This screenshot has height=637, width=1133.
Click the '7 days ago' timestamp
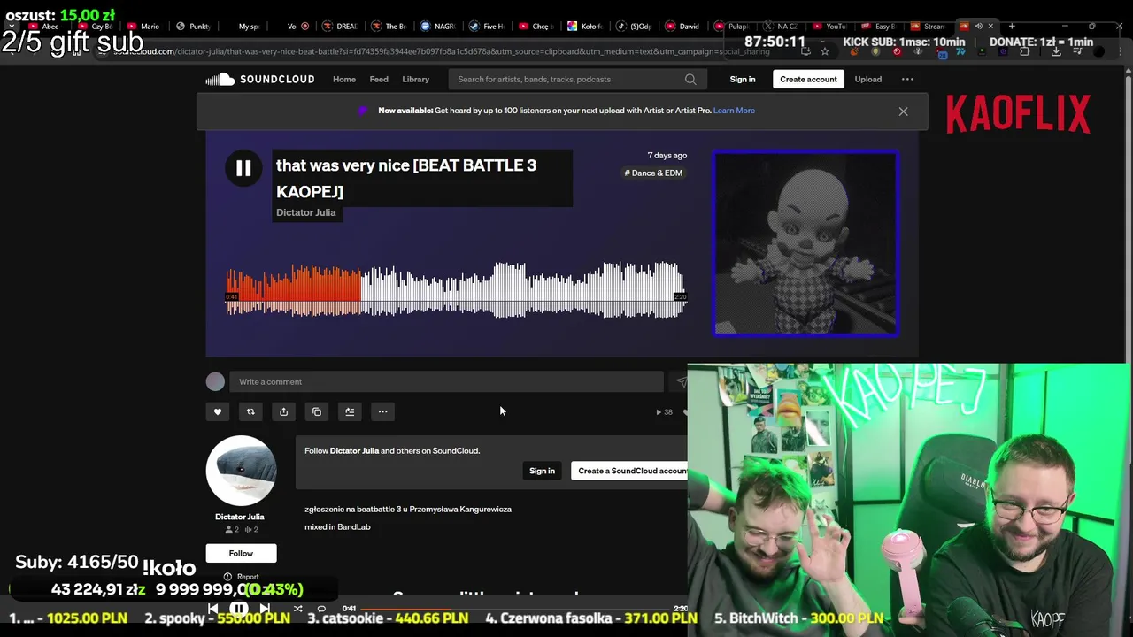point(667,155)
